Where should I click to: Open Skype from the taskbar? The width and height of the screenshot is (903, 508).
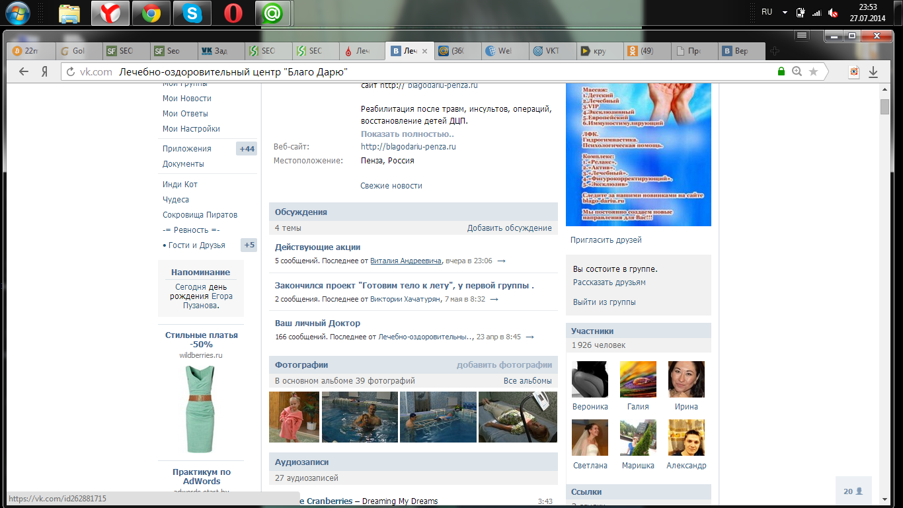(x=192, y=13)
